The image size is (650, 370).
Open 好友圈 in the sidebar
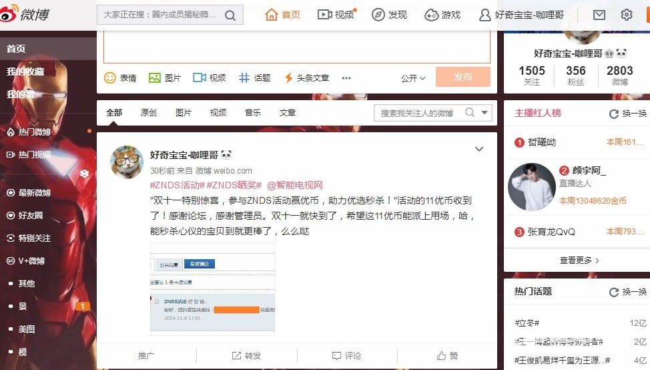25,215
